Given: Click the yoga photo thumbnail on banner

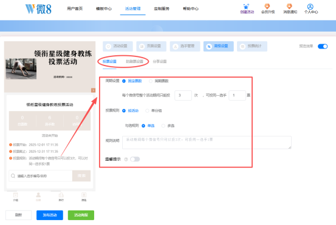Looking at the screenshot, I should point(21,69).
